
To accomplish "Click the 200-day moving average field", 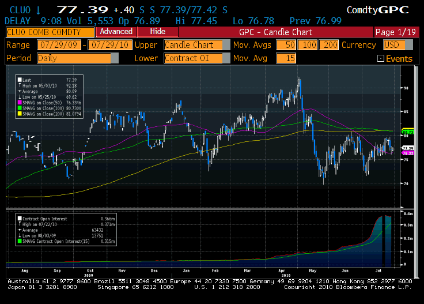I will [x=330, y=45].
